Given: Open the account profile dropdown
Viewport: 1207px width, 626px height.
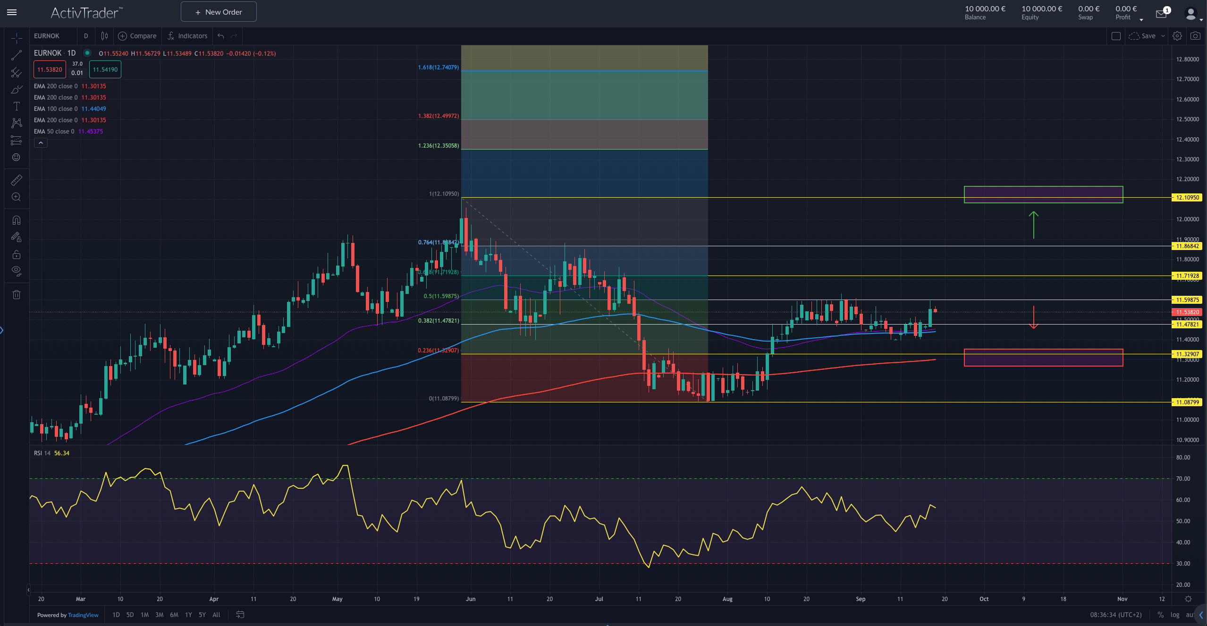Looking at the screenshot, I should [1191, 13].
